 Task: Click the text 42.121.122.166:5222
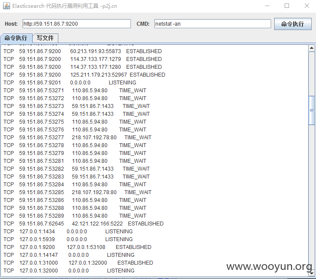coord(97,224)
